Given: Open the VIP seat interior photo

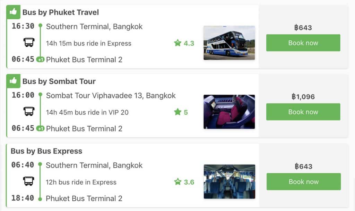Looking at the screenshot, I should click(229, 112).
